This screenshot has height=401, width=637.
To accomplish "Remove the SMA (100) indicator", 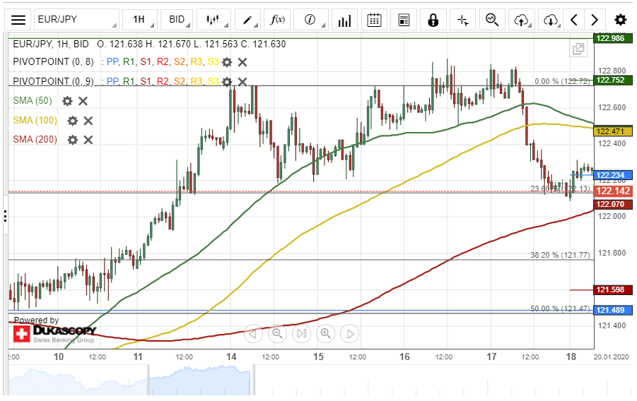I will coord(88,121).
